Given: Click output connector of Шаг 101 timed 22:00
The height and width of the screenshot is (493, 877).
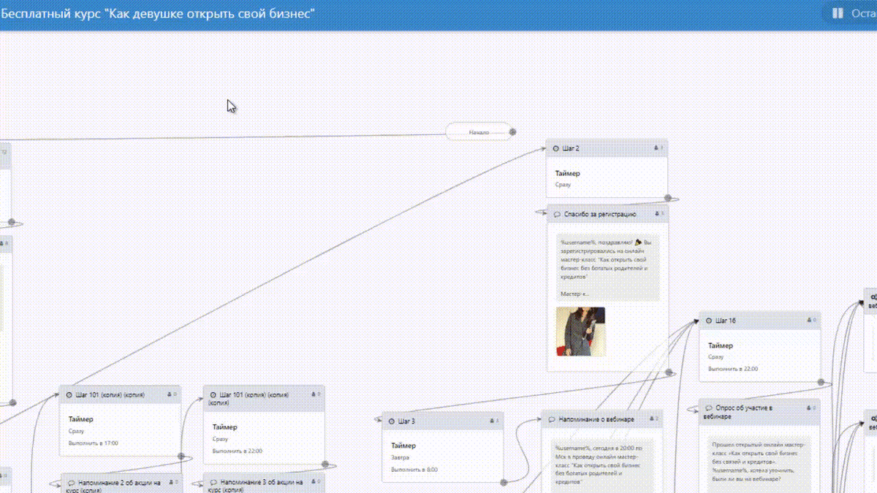Looking at the screenshot, I should (324, 465).
